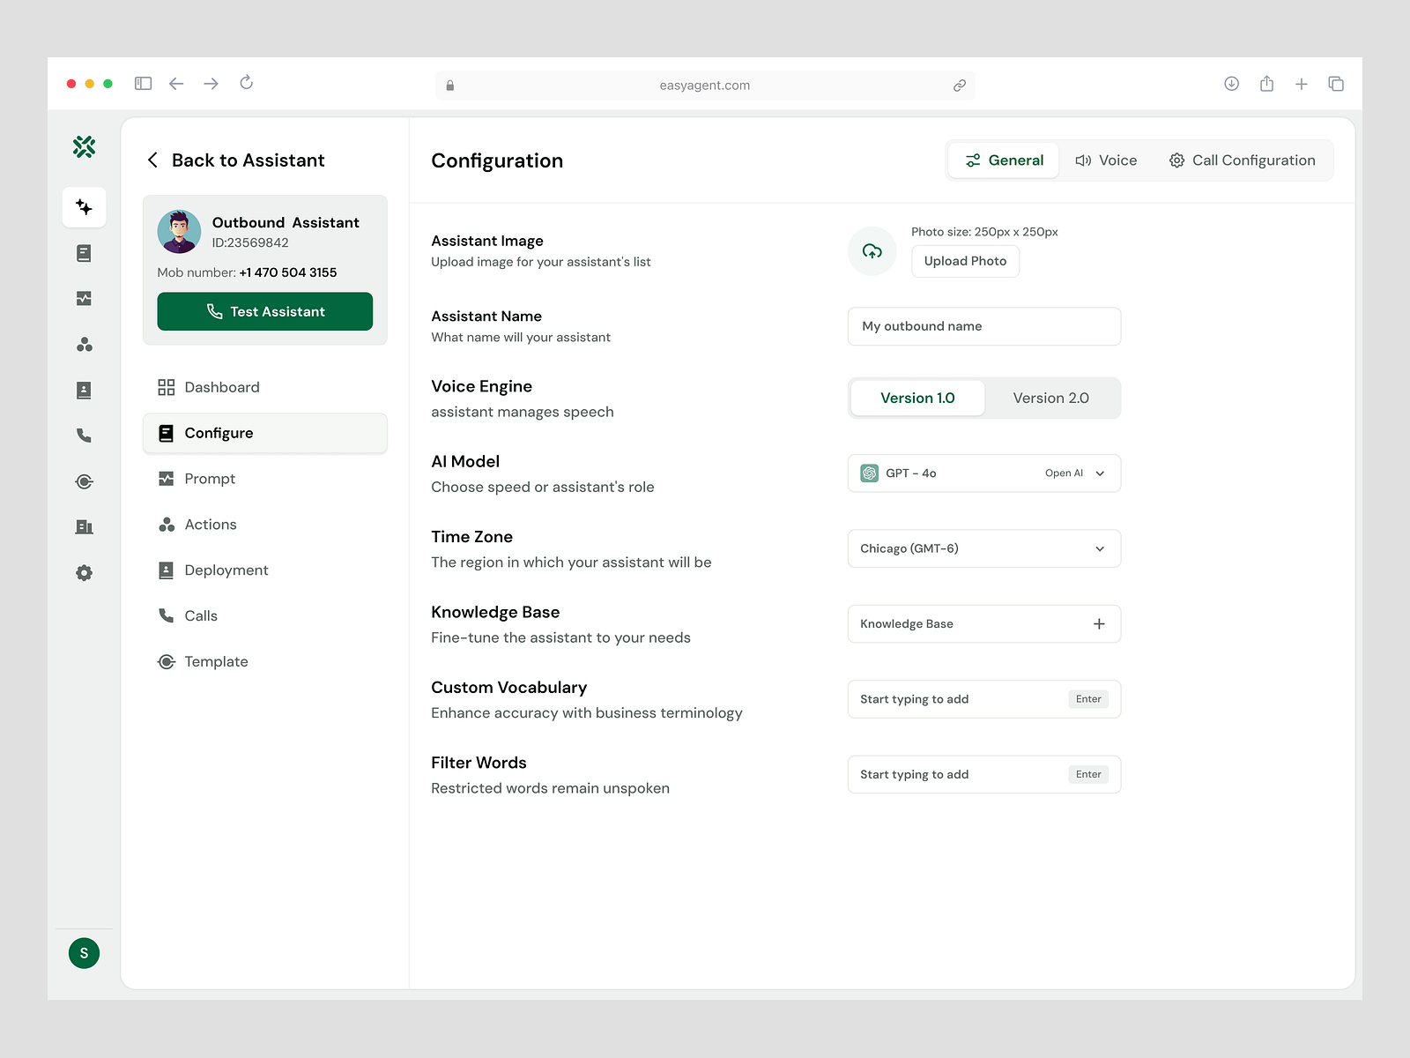Click the Test Assistant button
The width and height of the screenshot is (1410, 1058).
click(x=264, y=311)
